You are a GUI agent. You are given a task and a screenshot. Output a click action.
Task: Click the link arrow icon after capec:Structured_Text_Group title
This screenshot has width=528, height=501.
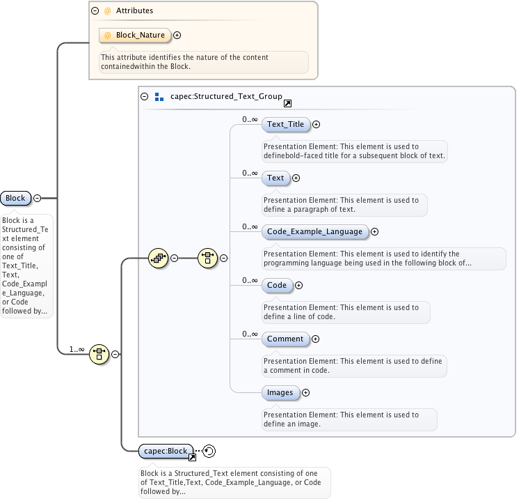tap(287, 103)
